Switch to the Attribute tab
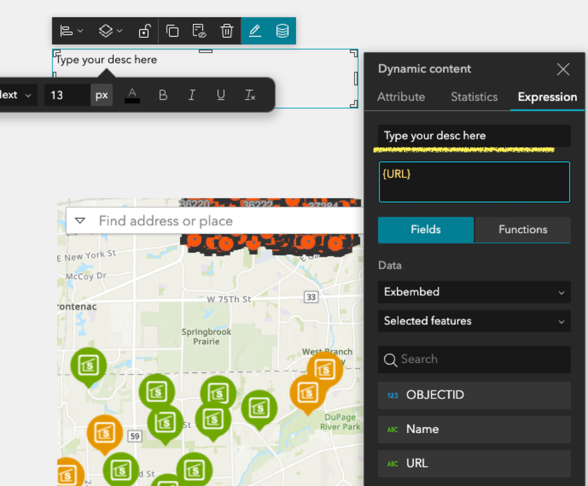The width and height of the screenshot is (588, 486). (x=401, y=97)
